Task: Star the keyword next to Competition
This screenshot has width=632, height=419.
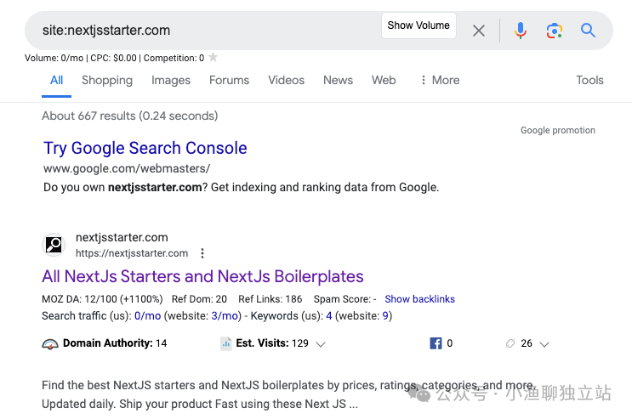Action: point(214,58)
